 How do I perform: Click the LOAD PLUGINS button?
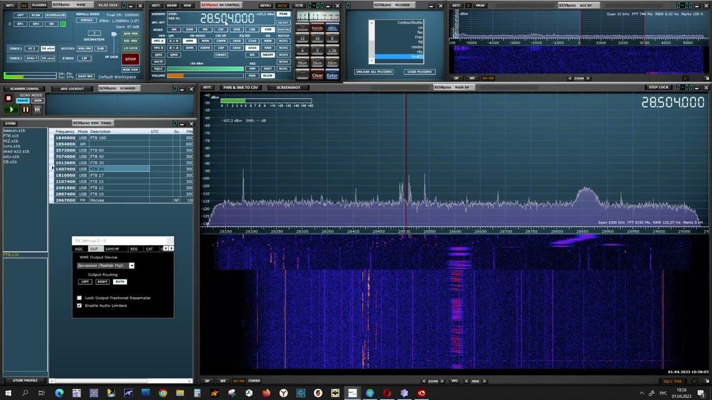point(419,72)
